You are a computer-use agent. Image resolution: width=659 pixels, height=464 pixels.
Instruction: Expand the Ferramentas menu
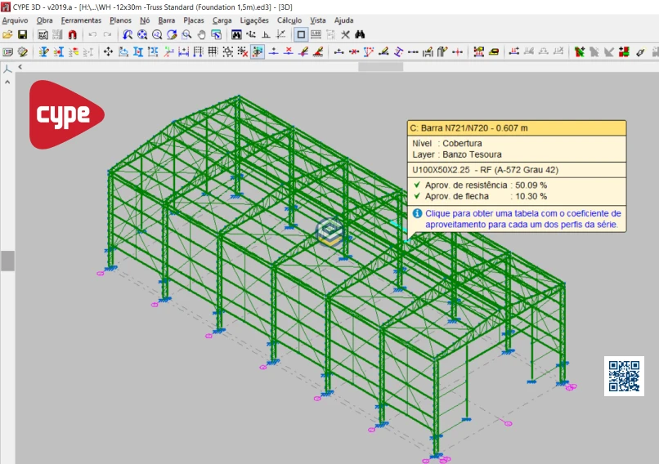[x=81, y=20]
